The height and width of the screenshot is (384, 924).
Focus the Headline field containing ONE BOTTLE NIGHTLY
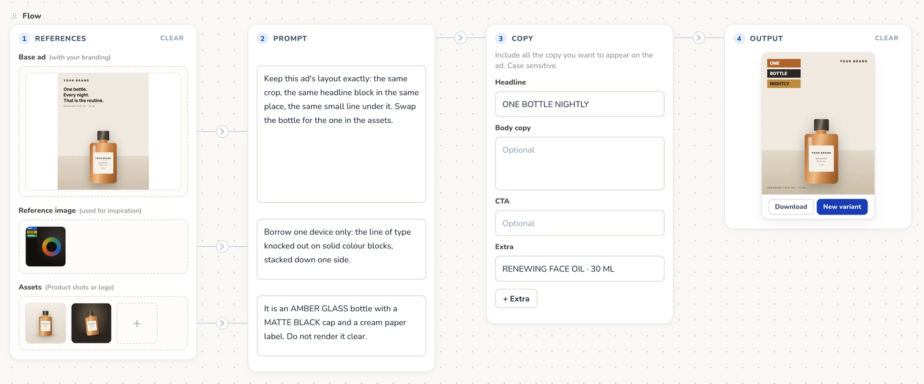click(x=580, y=104)
